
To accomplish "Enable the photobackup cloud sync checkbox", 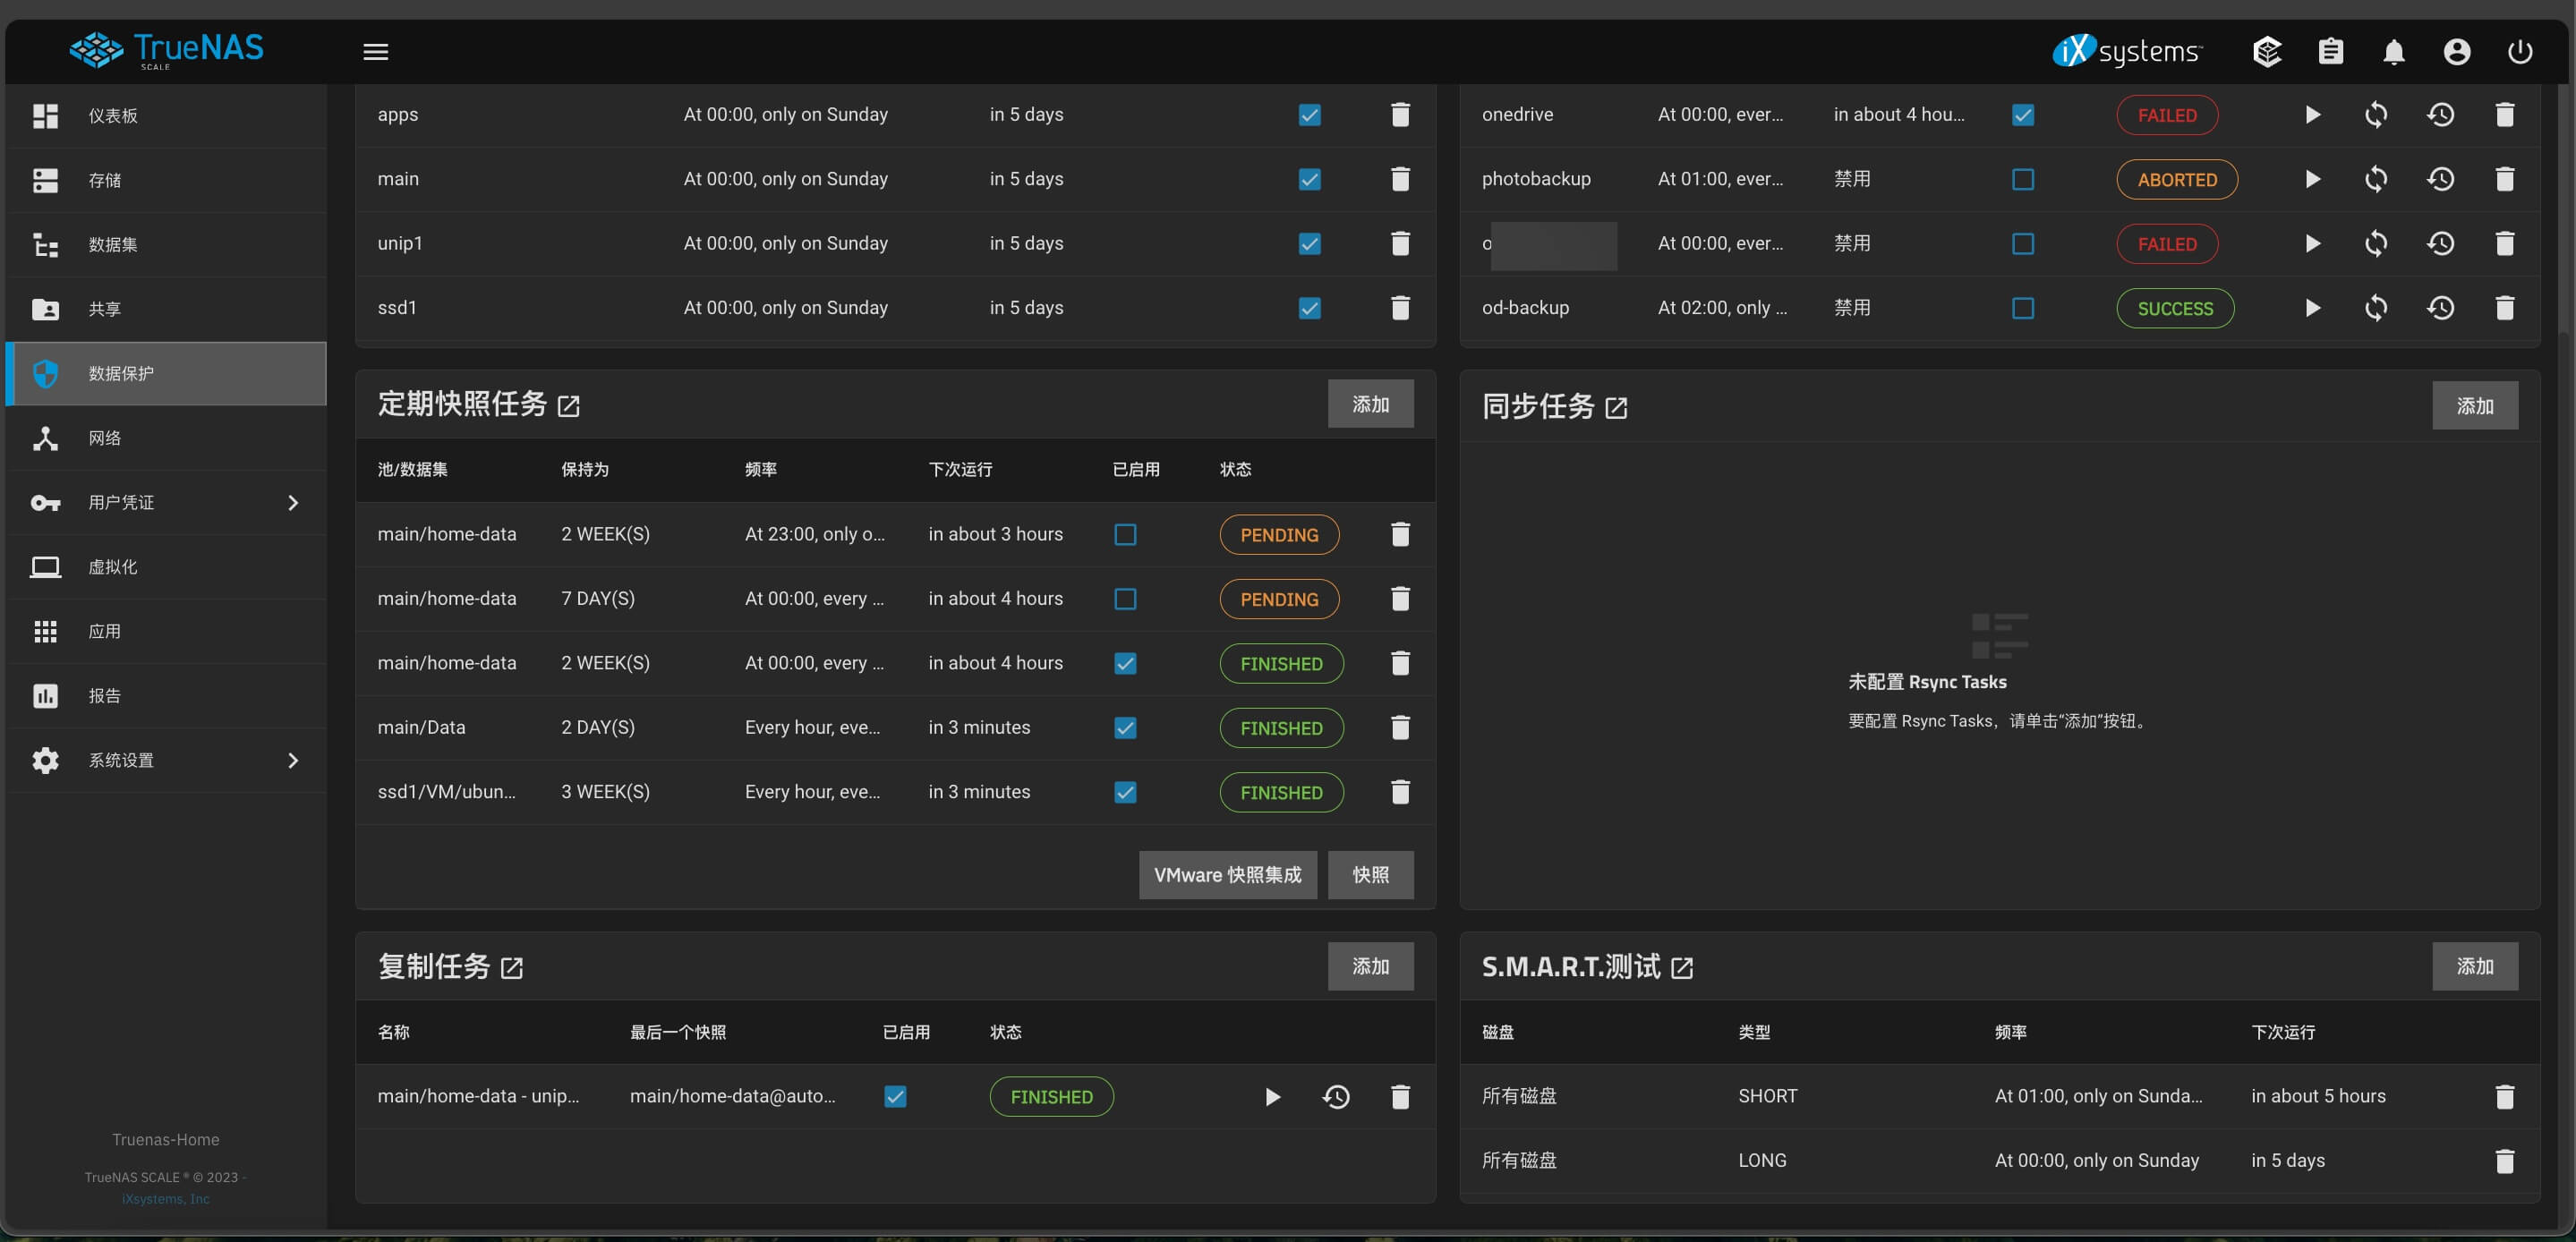I will tap(2022, 179).
